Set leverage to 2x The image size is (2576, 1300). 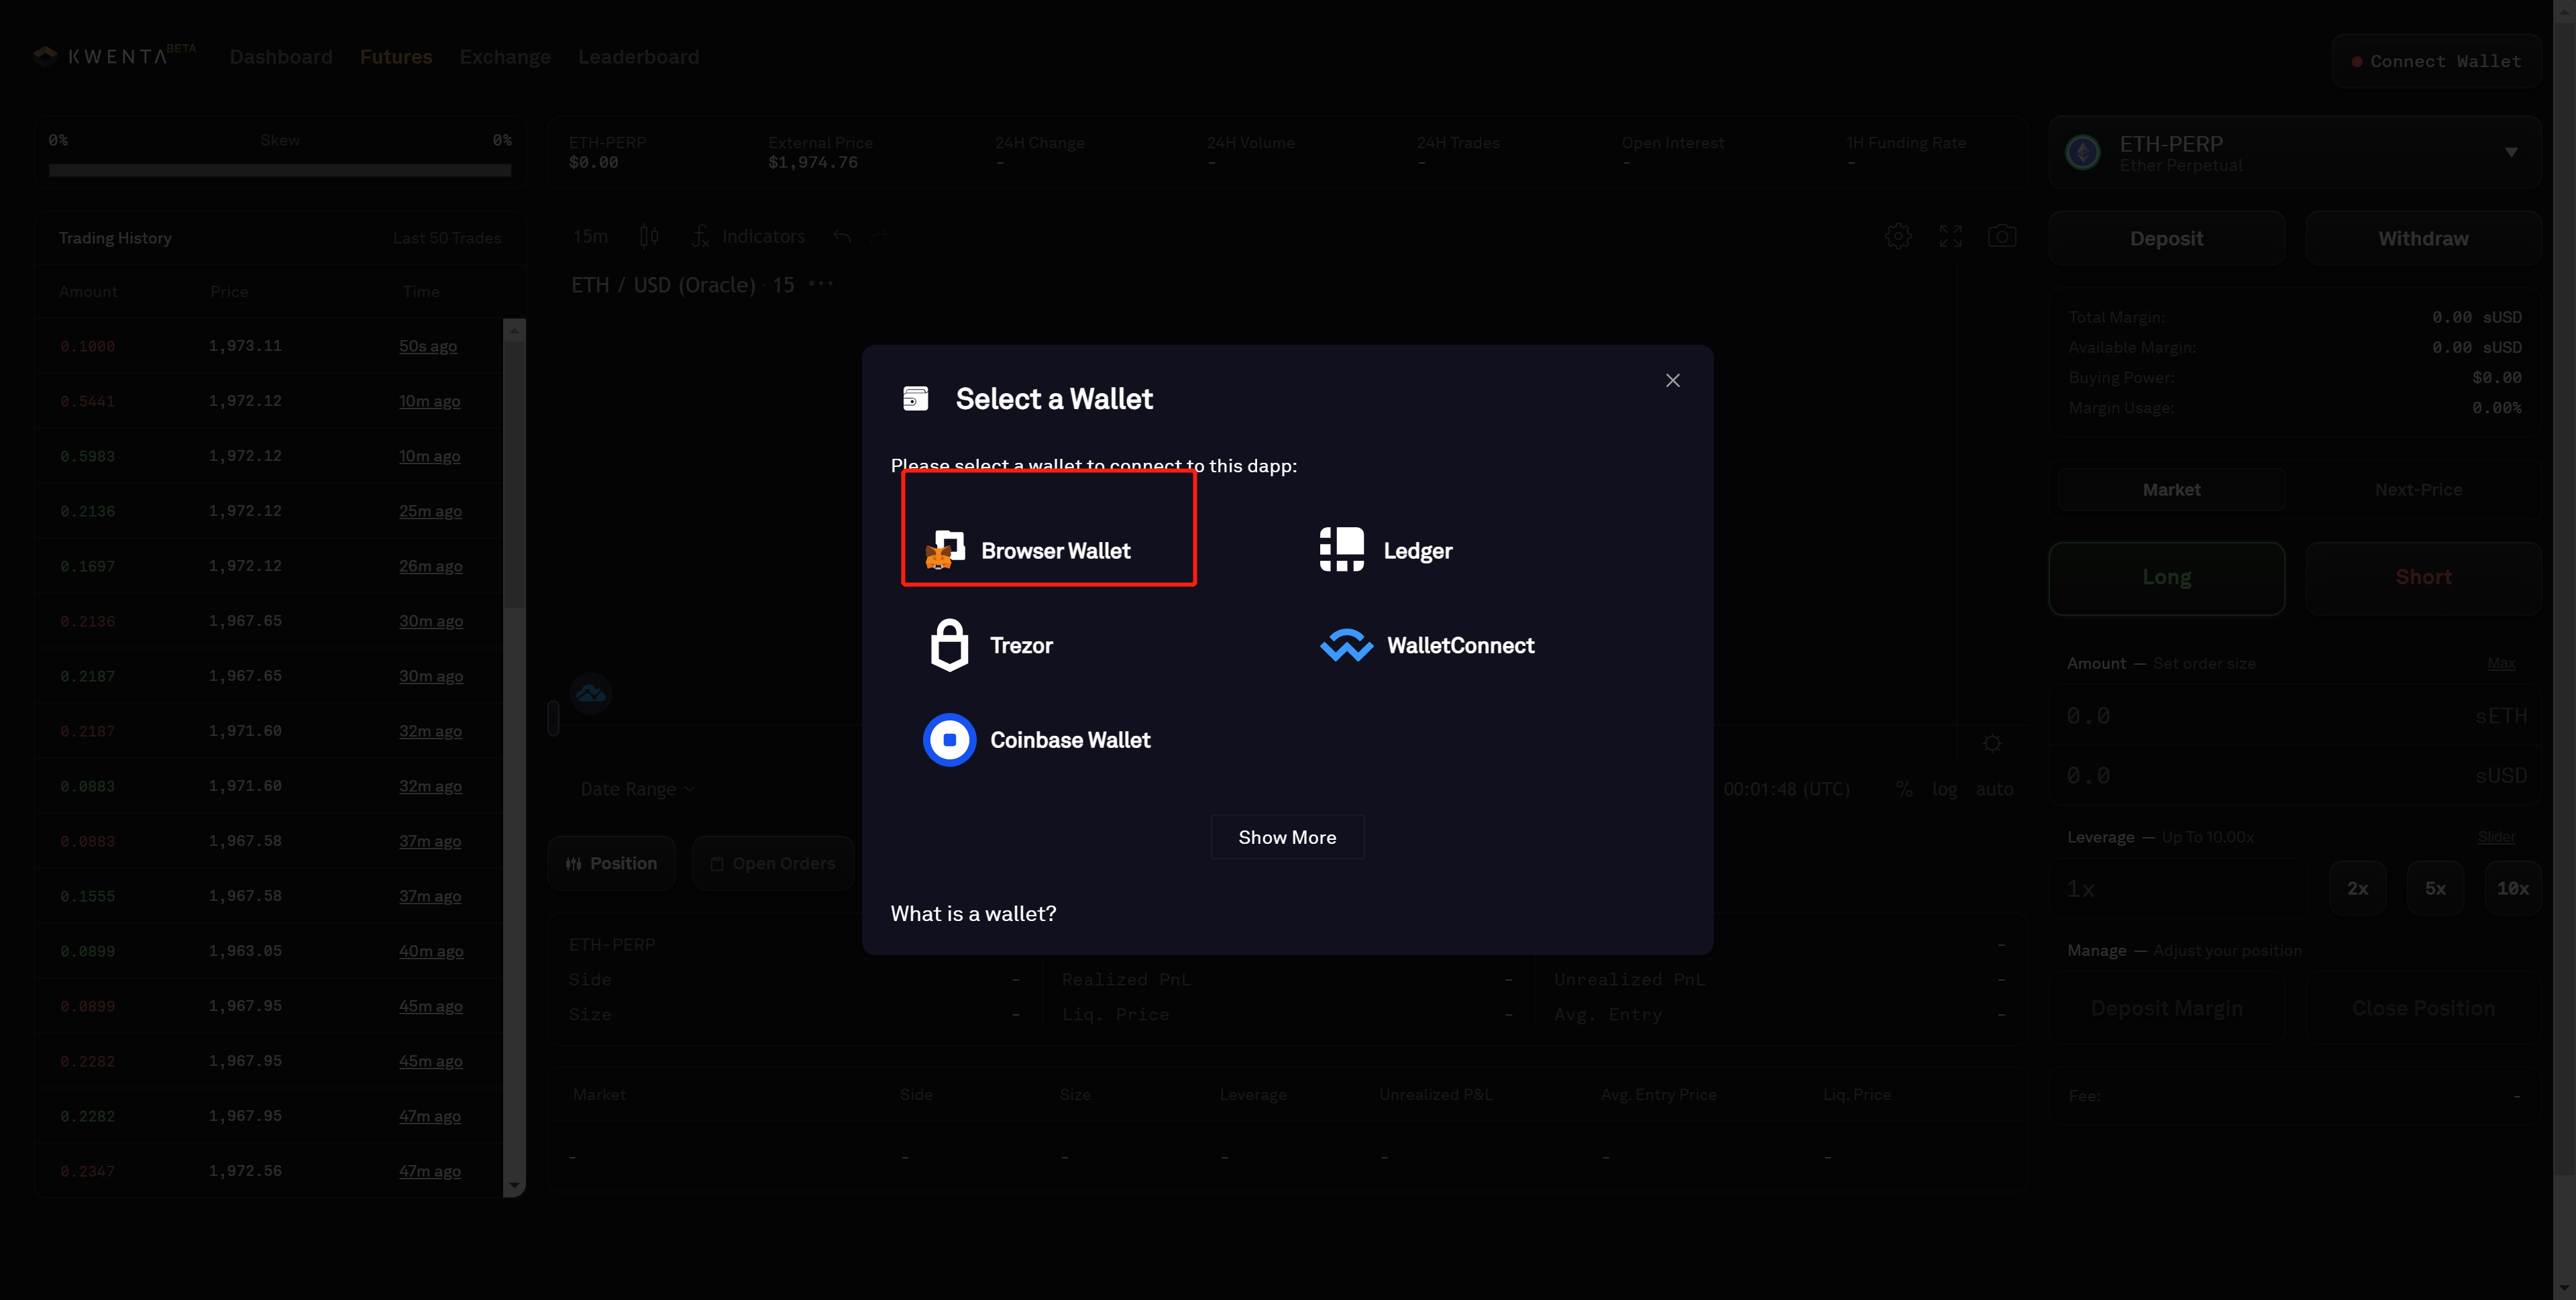(2357, 888)
